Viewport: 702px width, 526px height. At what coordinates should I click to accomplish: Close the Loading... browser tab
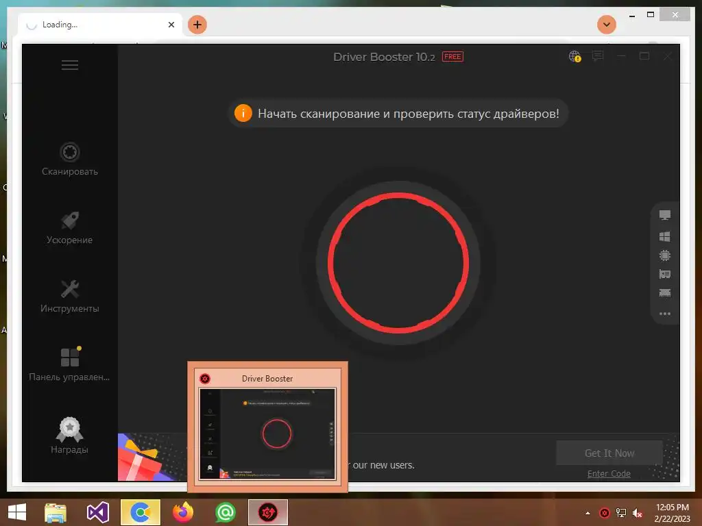pyautogui.click(x=171, y=25)
